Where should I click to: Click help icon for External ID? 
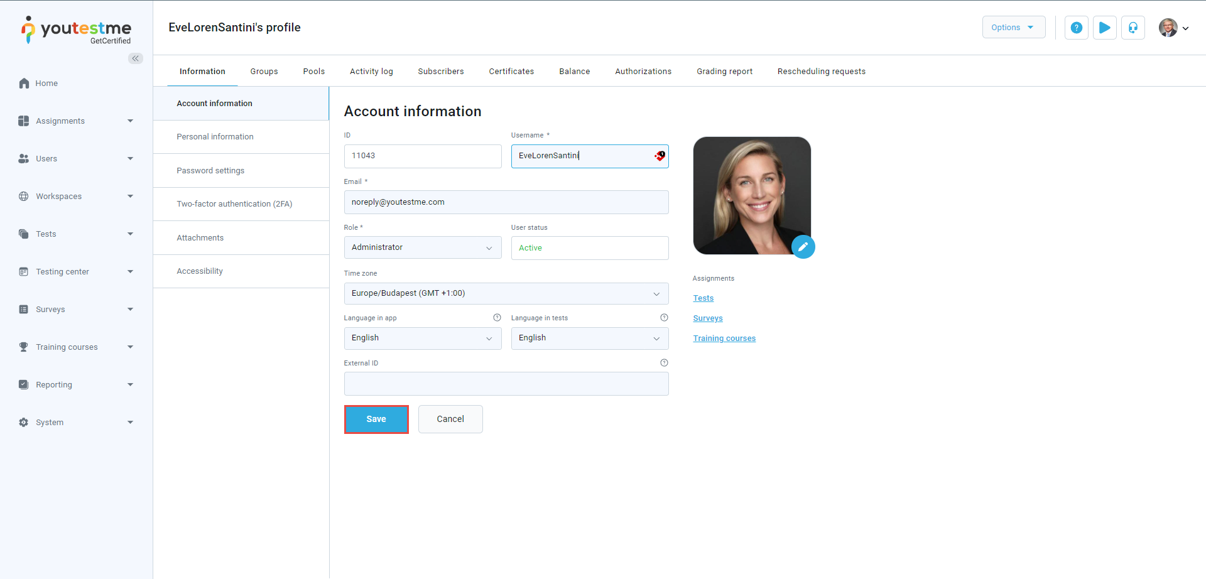point(665,363)
